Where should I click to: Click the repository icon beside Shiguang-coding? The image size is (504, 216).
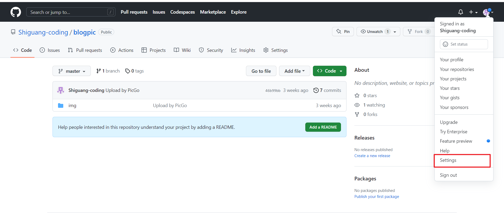(x=13, y=32)
